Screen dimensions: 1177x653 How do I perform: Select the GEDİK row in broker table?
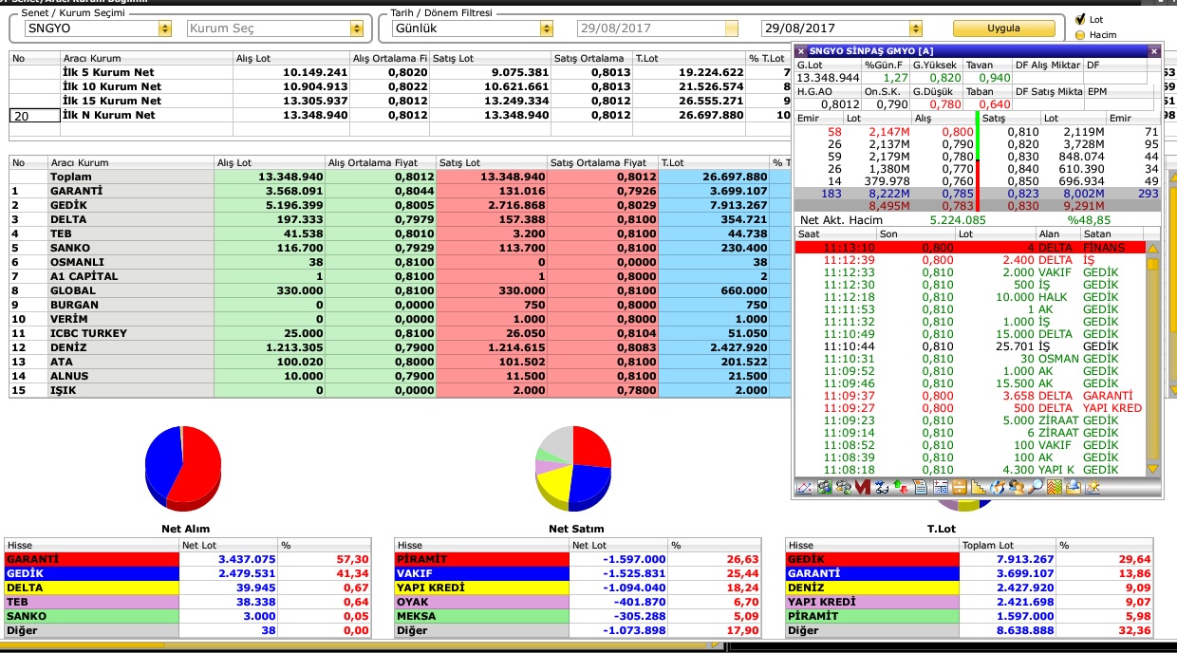click(399, 205)
